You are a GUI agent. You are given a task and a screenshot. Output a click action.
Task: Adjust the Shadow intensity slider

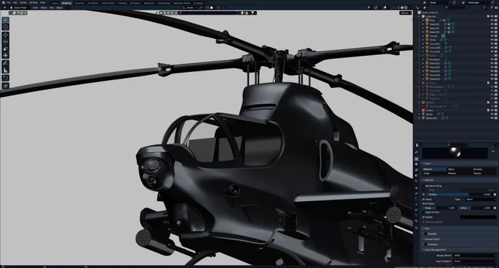click(459, 195)
